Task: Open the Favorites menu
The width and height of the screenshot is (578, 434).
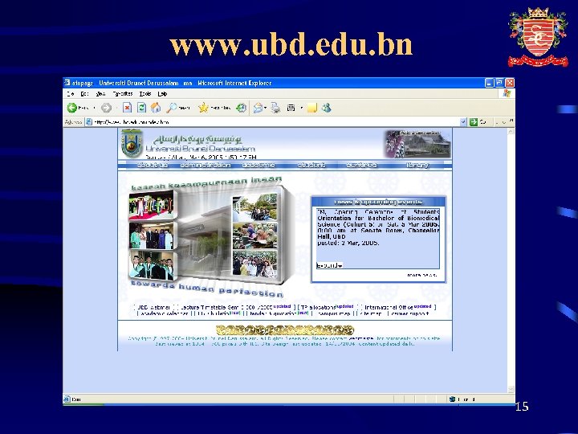Action: [123, 94]
